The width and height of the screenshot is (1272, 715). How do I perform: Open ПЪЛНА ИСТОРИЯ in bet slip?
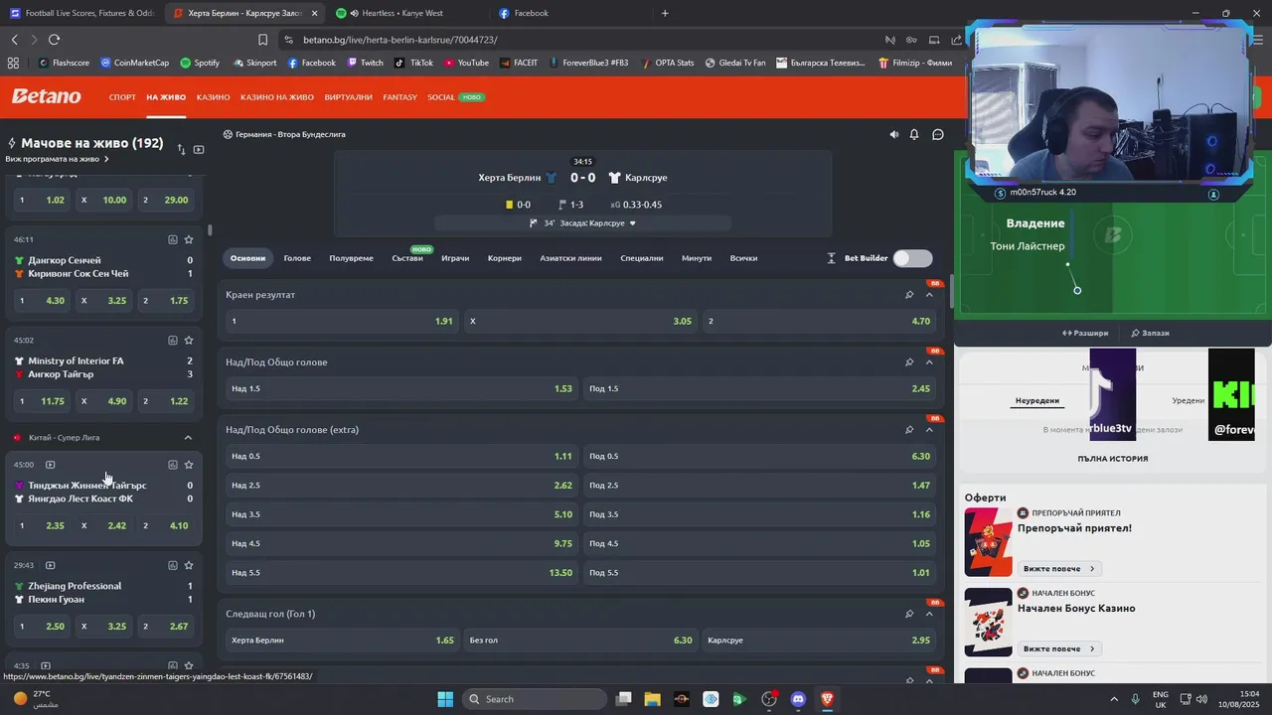tap(1113, 459)
